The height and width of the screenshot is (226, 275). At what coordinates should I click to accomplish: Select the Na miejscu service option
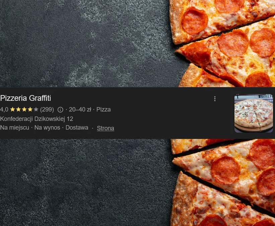coord(14,128)
